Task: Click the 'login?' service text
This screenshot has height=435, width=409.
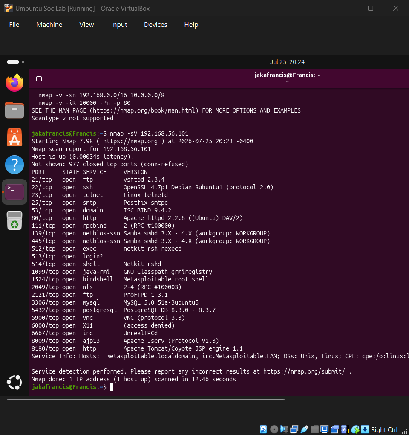Action: pyautogui.click(x=93, y=256)
